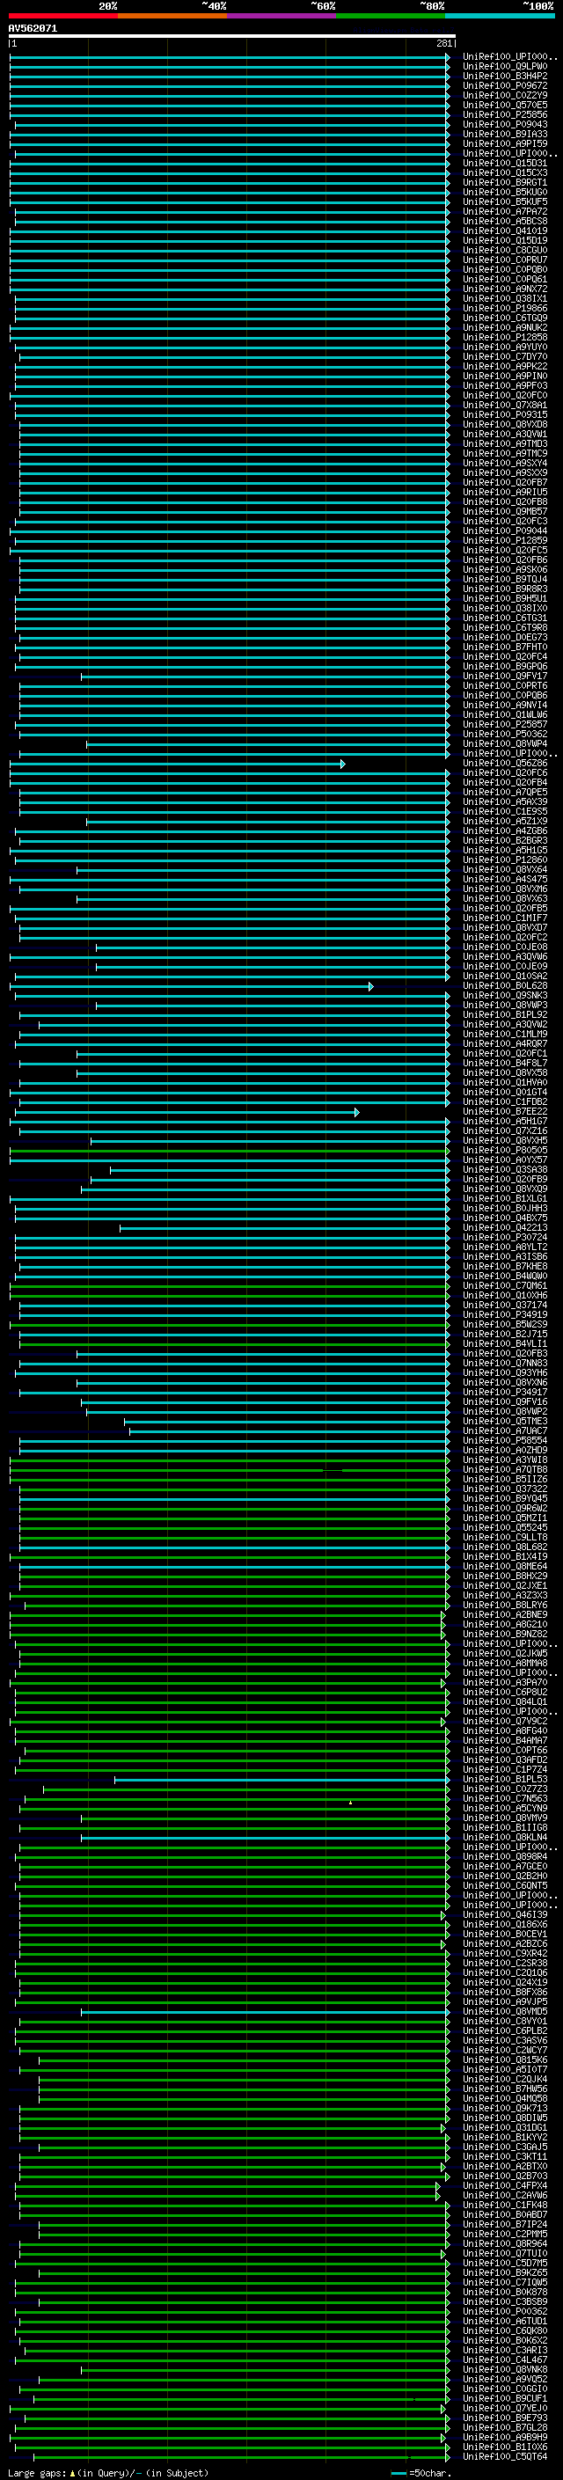Select the UniRef100_A5BCS8 label
The image size is (563, 2480).
point(505,222)
